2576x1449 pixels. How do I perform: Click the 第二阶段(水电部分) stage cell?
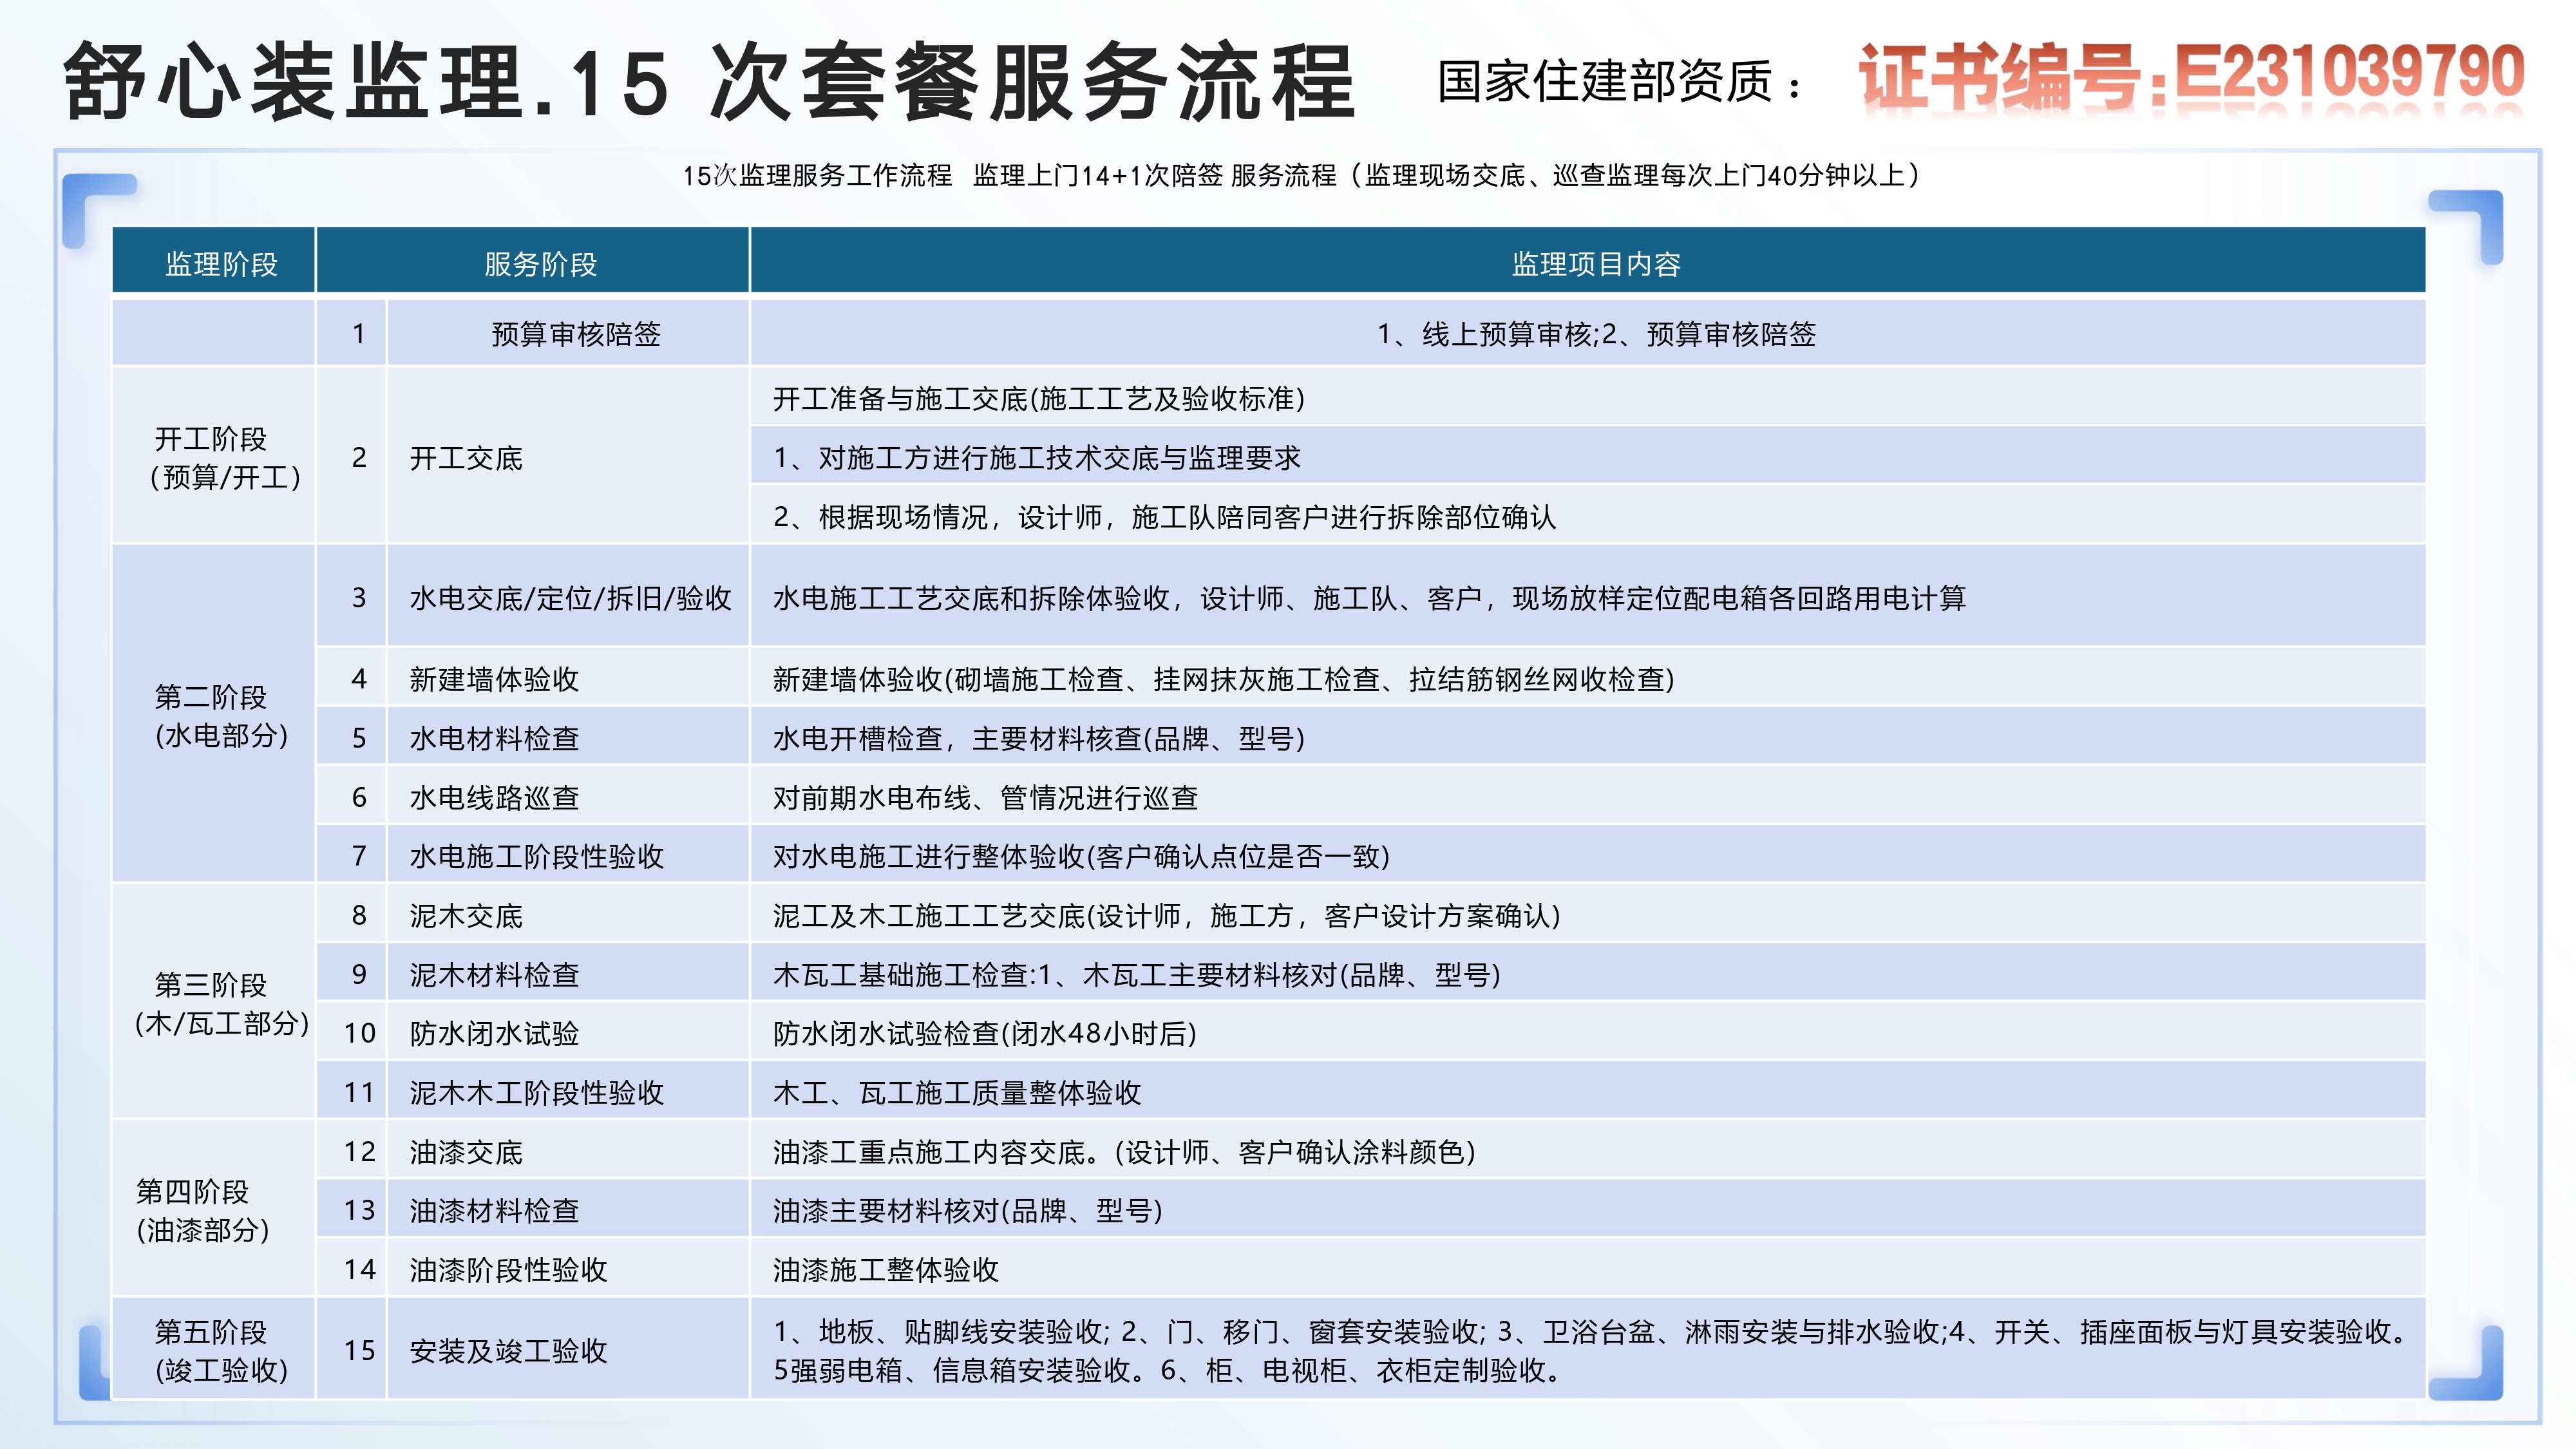[x=221, y=716]
